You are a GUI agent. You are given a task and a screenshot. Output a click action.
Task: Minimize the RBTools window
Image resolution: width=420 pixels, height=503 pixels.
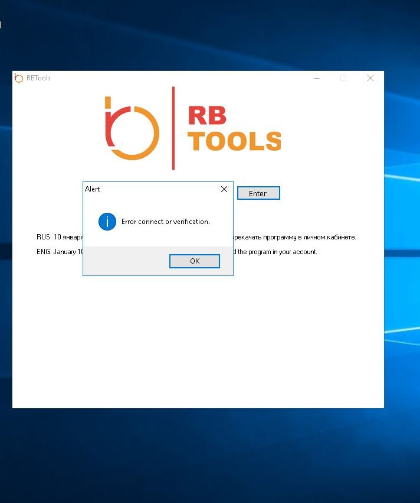pos(317,78)
